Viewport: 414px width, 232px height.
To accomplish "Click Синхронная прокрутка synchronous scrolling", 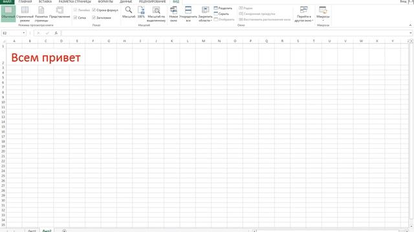I will click(x=257, y=14).
